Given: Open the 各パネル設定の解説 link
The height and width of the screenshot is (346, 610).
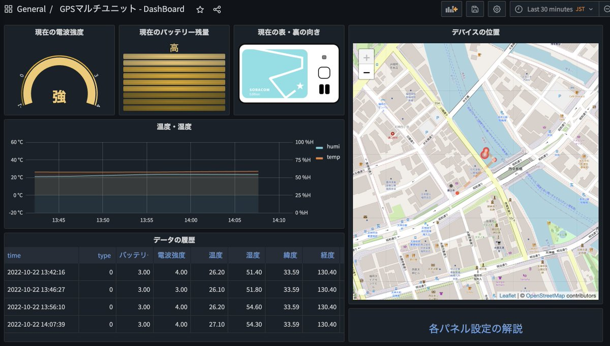Looking at the screenshot, I should (475, 329).
